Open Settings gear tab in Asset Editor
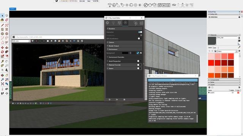Image resolution: width=243 pixels, height=136 pixels. [125, 23]
